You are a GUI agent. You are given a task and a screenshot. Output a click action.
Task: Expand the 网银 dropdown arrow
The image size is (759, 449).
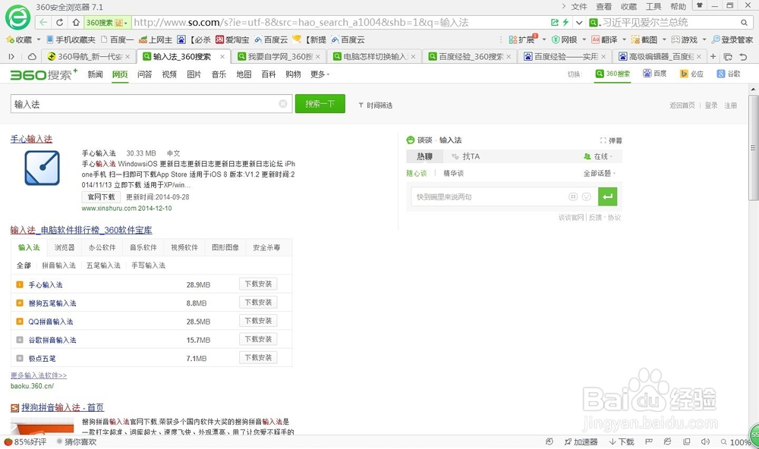point(584,39)
